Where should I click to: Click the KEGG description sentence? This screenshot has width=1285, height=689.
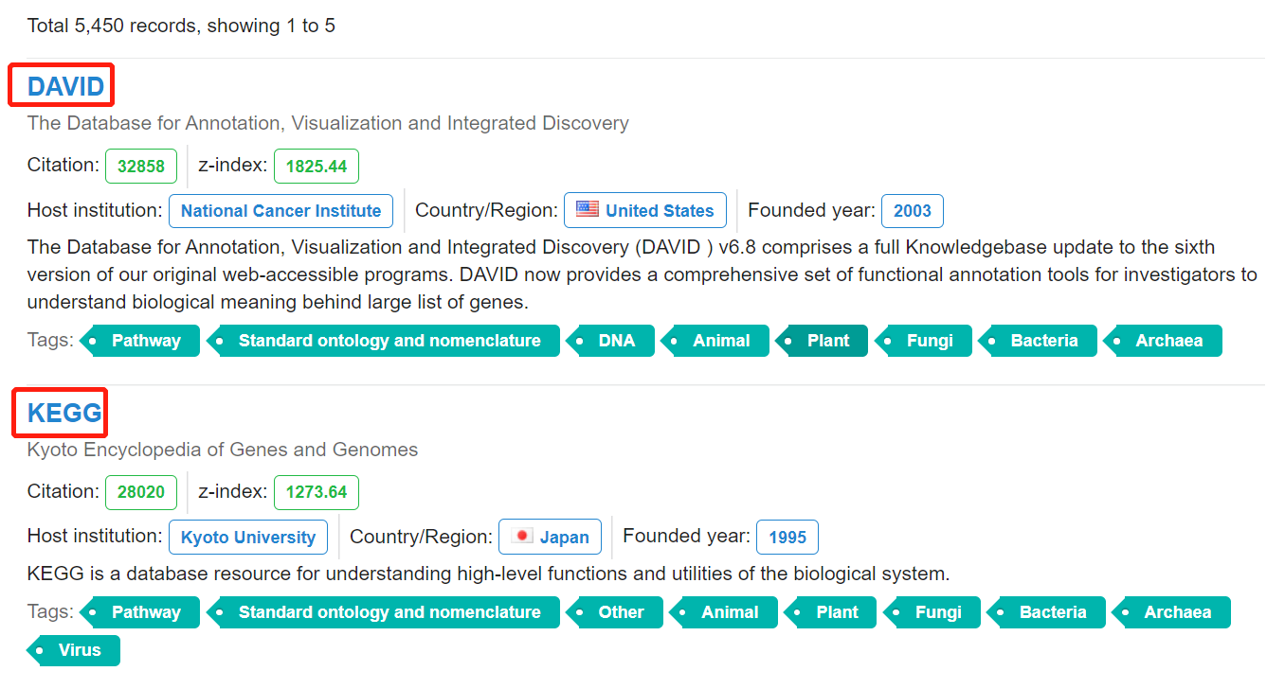click(x=488, y=574)
